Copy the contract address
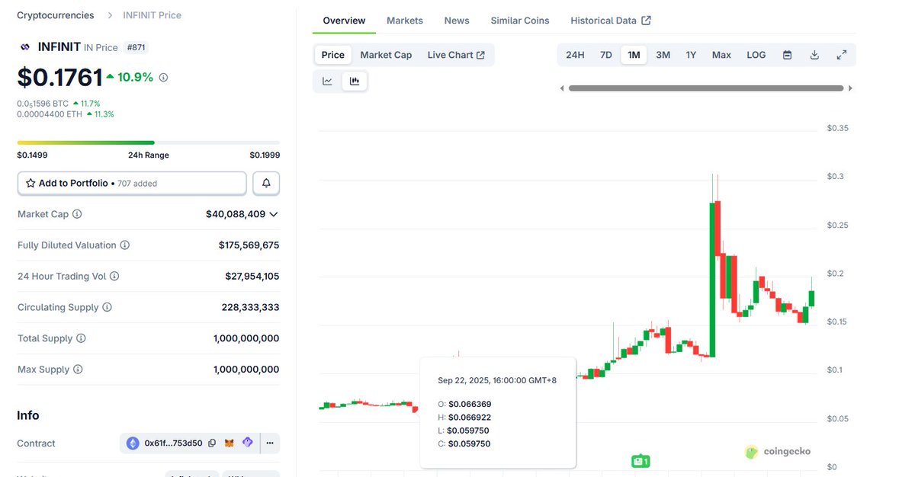 tap(212, 443)
